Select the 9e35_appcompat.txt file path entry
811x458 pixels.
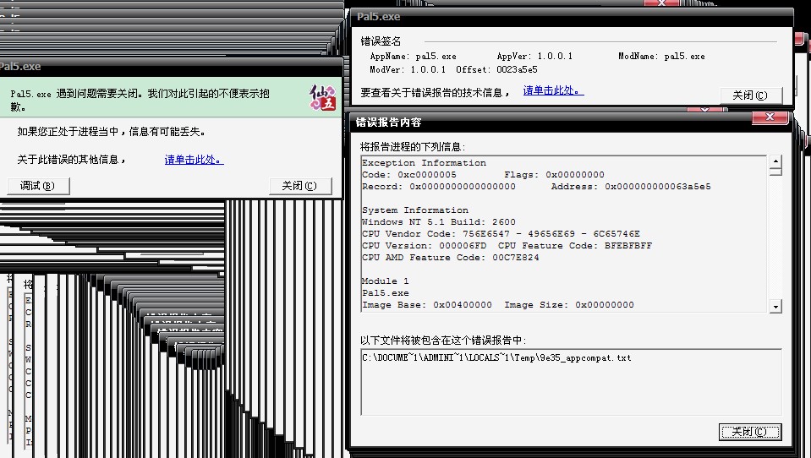pos(496,358)
